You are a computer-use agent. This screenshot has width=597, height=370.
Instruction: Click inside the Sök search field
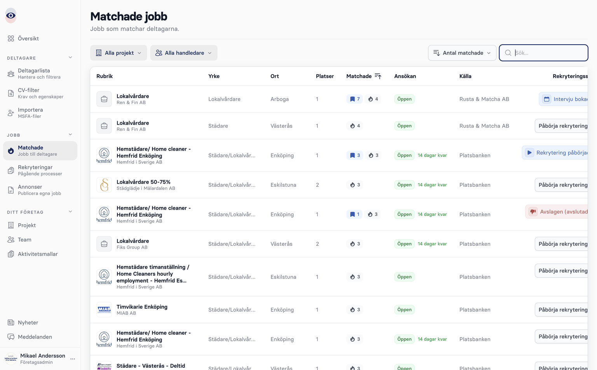[544, 53]
